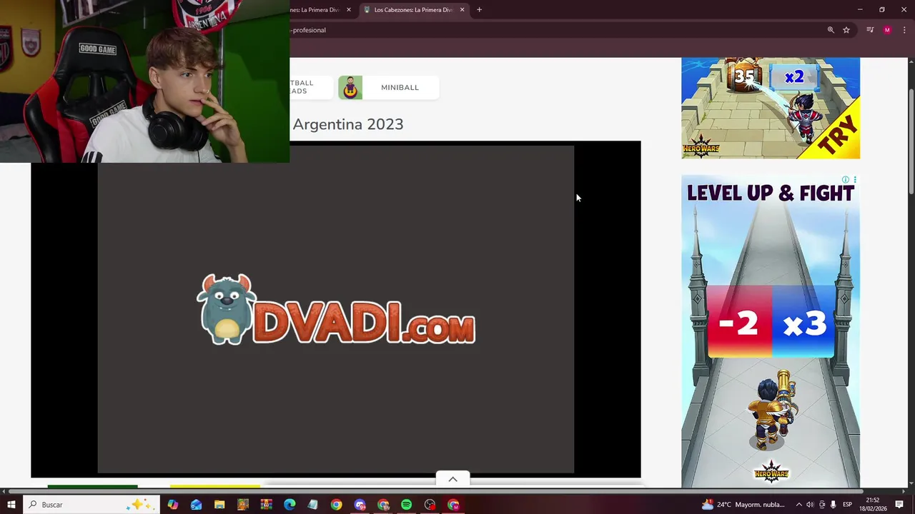The height and width of the screenshot is (514, 915).
Task: Open the clock and date flyout
Action: click(872, 505)
